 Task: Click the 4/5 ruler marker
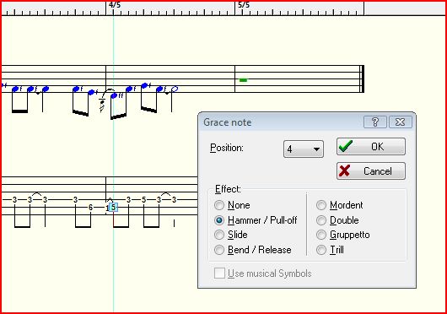pos(115,5)
